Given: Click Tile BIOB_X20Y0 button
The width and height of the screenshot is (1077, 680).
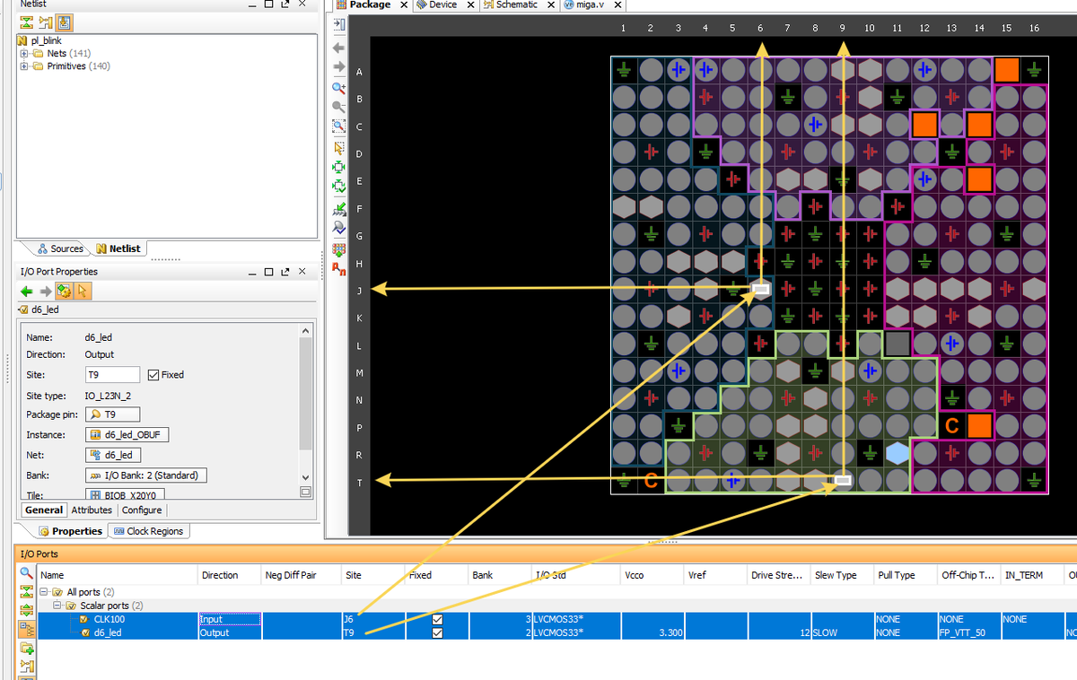Looking at the screenshot, I should point(125,495).
